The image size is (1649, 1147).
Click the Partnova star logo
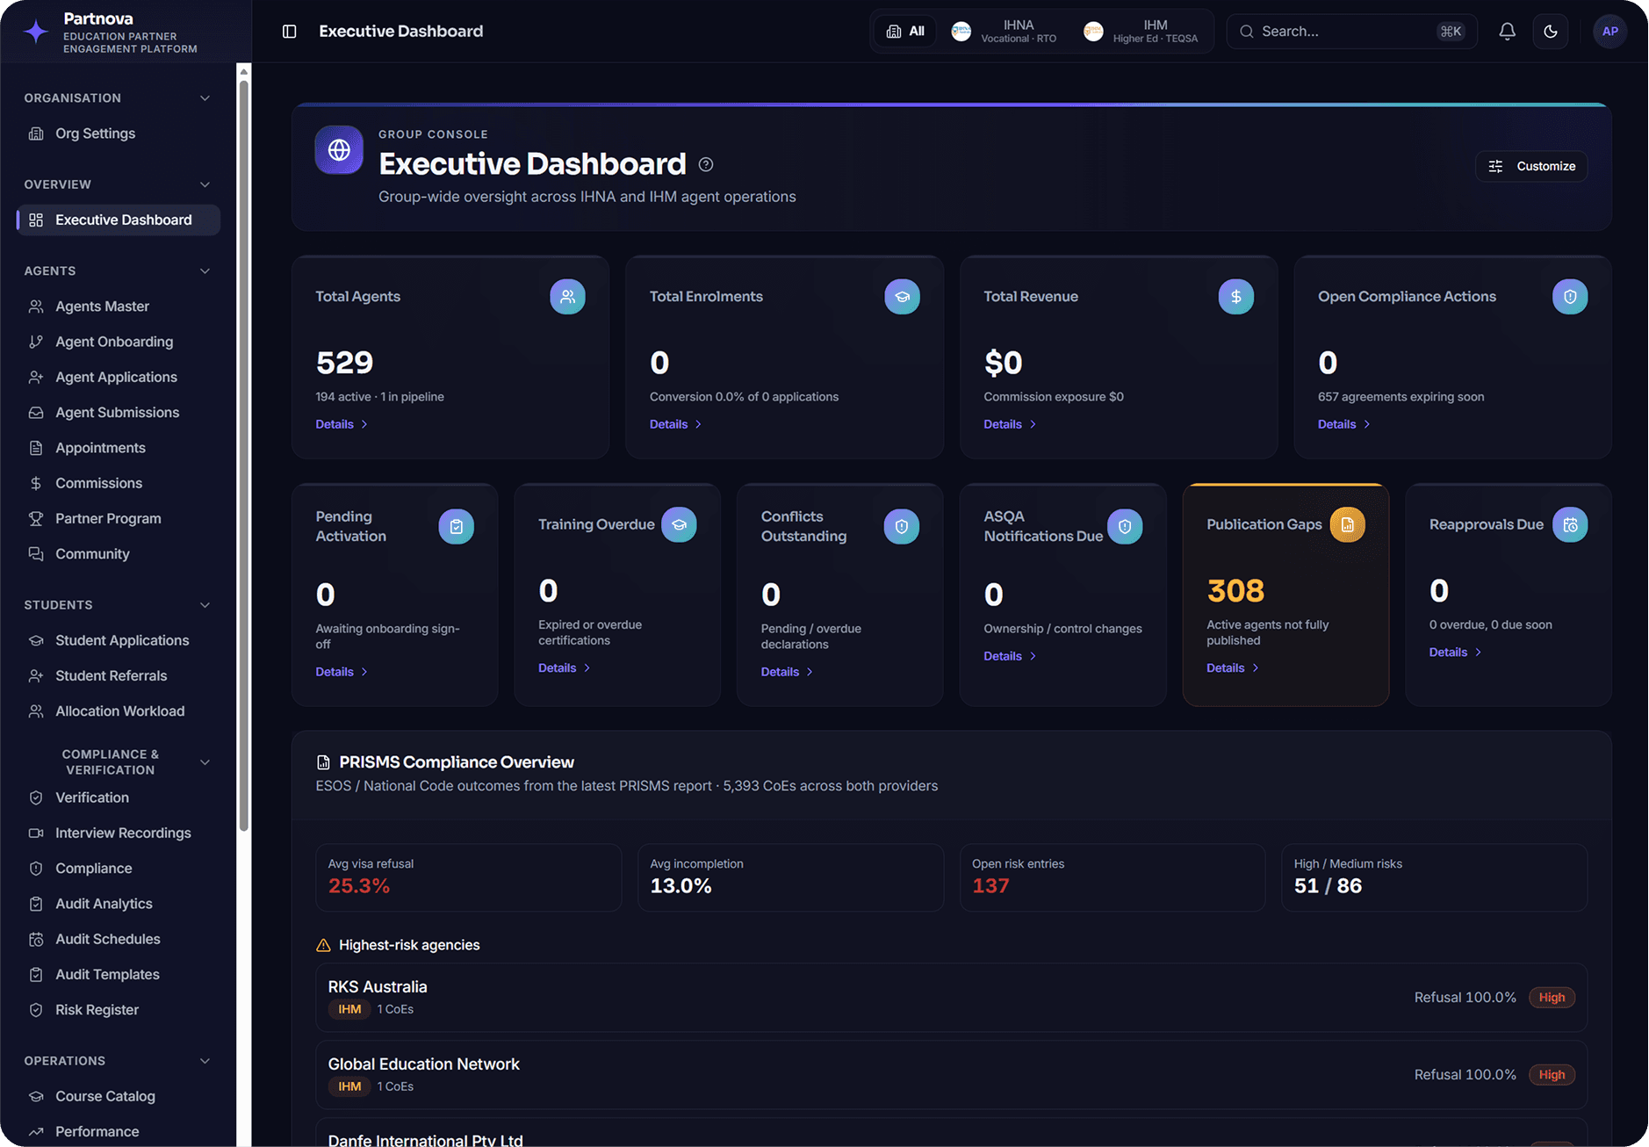pyautogui.click(x=36, y=32)
